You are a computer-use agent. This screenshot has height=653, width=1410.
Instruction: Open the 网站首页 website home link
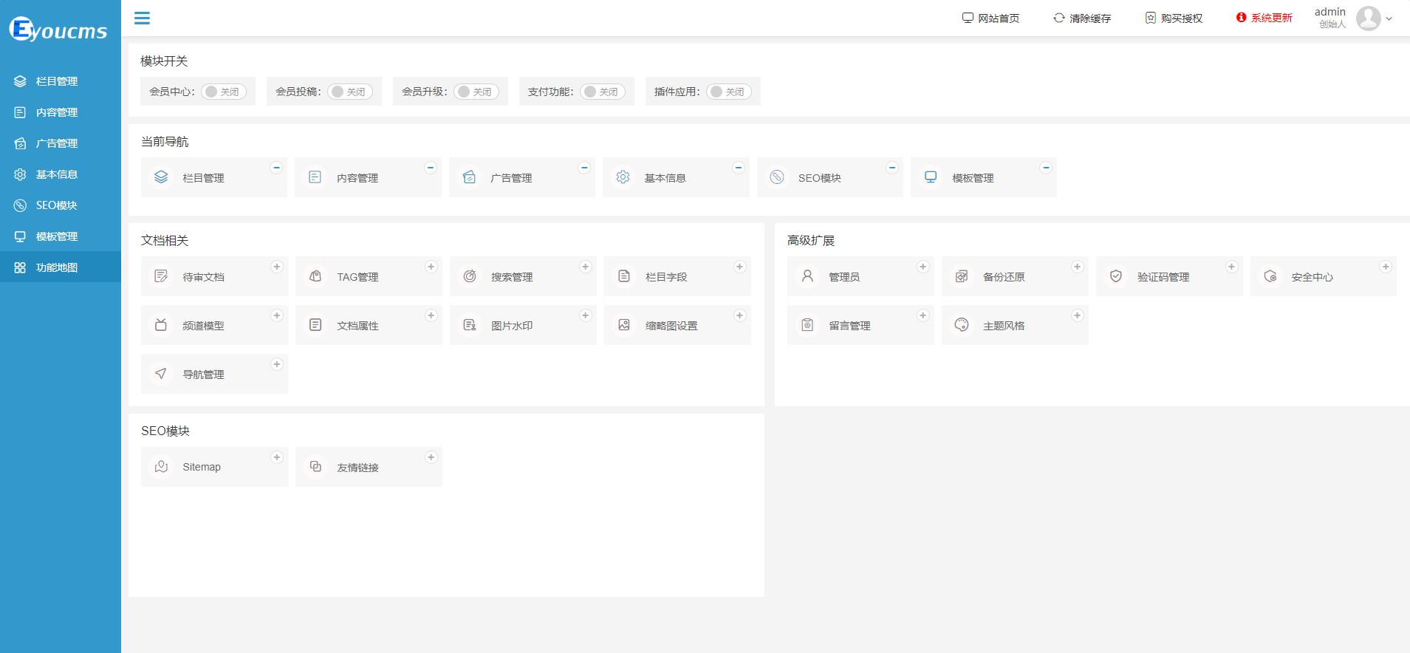coord(991,18)
